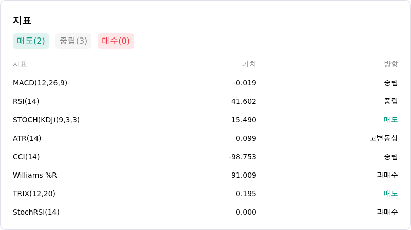Click the 고변동성 direction label
411x230 pixels.
click(384, 138)
